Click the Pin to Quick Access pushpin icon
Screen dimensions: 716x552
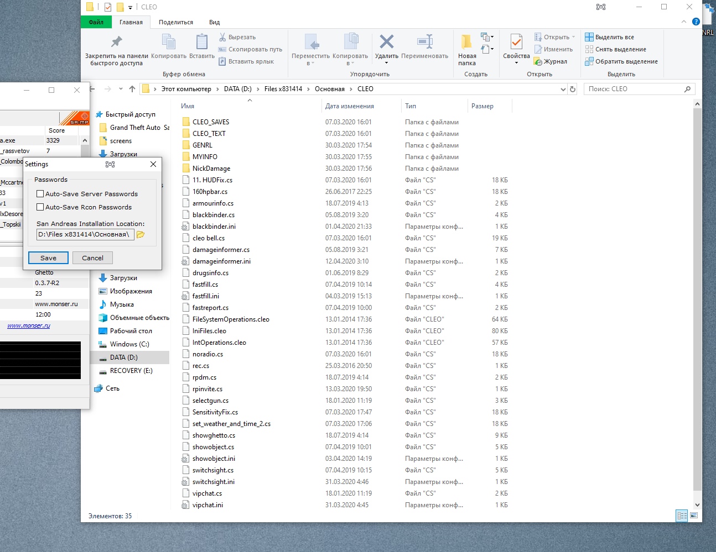click(116, 42)
